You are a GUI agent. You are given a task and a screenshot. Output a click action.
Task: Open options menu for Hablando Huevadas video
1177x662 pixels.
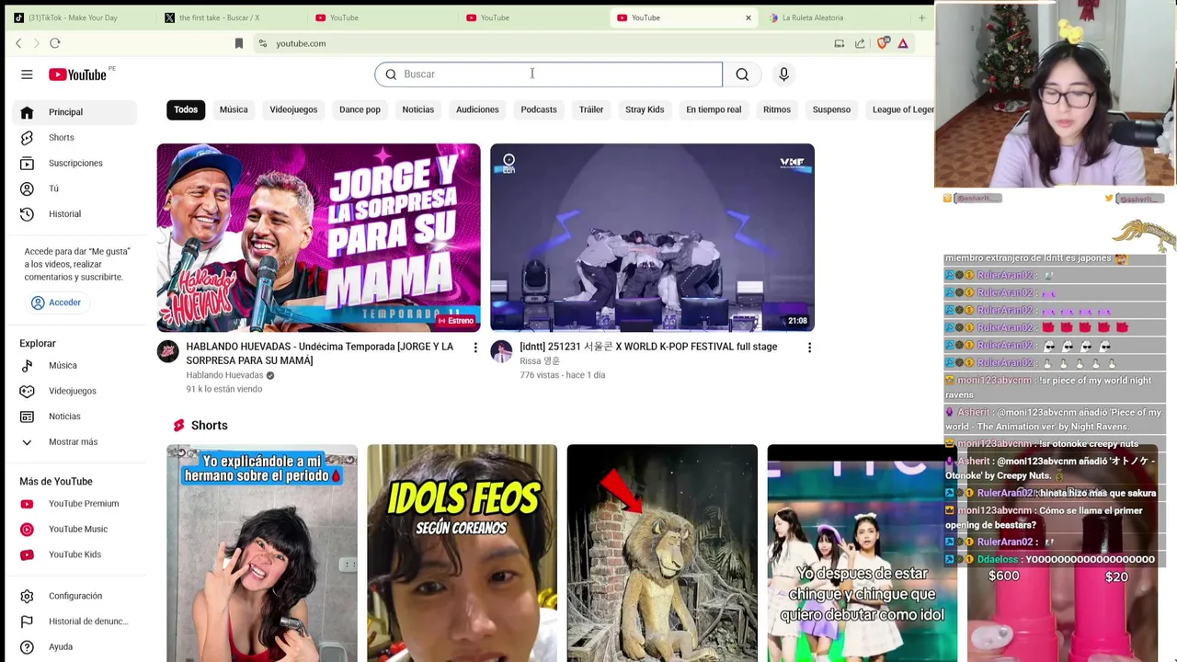475,348
